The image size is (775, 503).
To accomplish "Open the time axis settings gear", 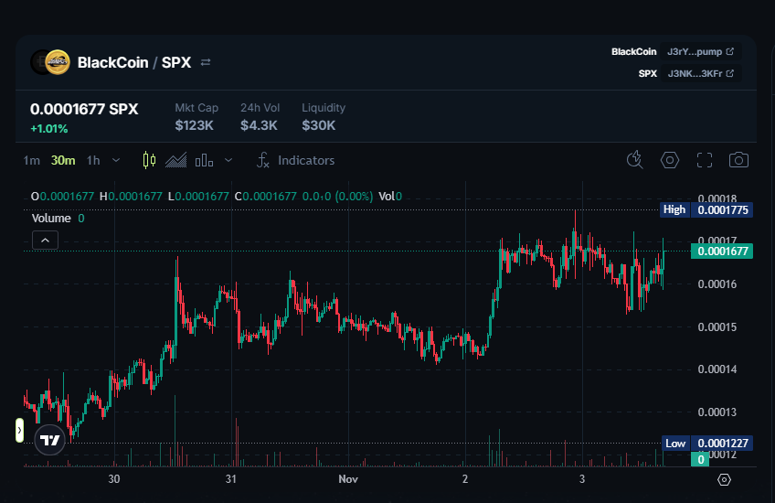I will pyautogui.click(x=724, y=479).
